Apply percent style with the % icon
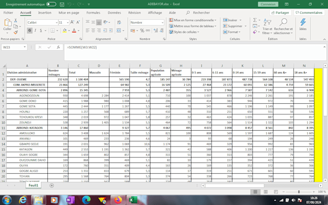The width and height of the screenshot is (328, 205). click(x=142, y=30)
